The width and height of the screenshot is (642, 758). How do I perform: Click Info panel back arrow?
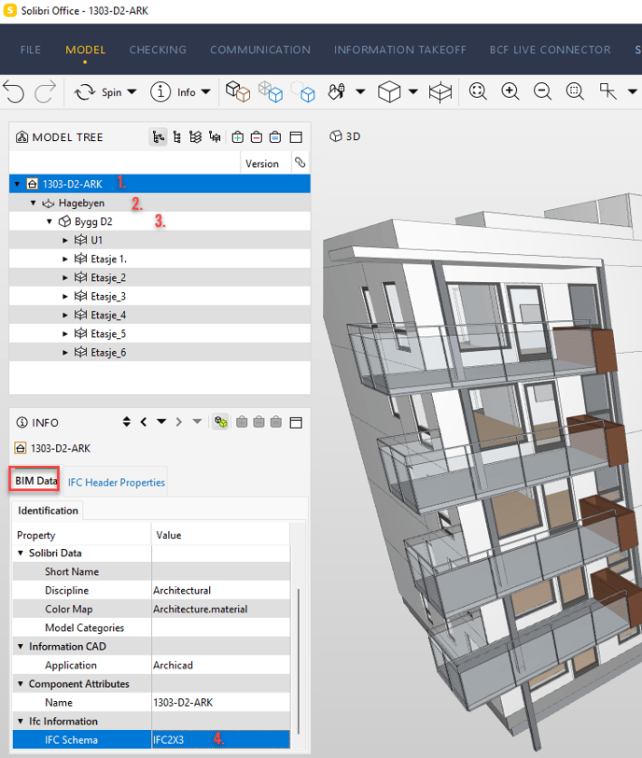click(144, 422)
